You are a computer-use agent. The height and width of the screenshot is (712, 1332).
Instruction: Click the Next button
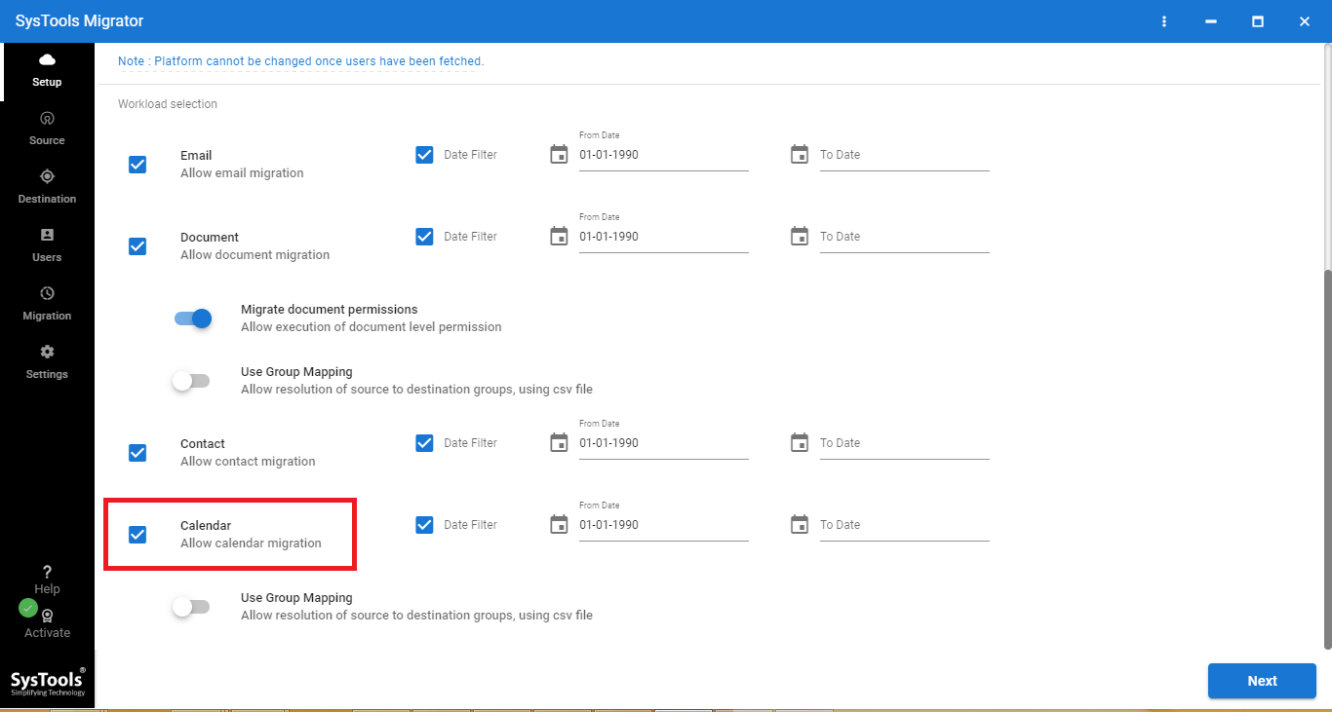click(x=1262, y=681)
